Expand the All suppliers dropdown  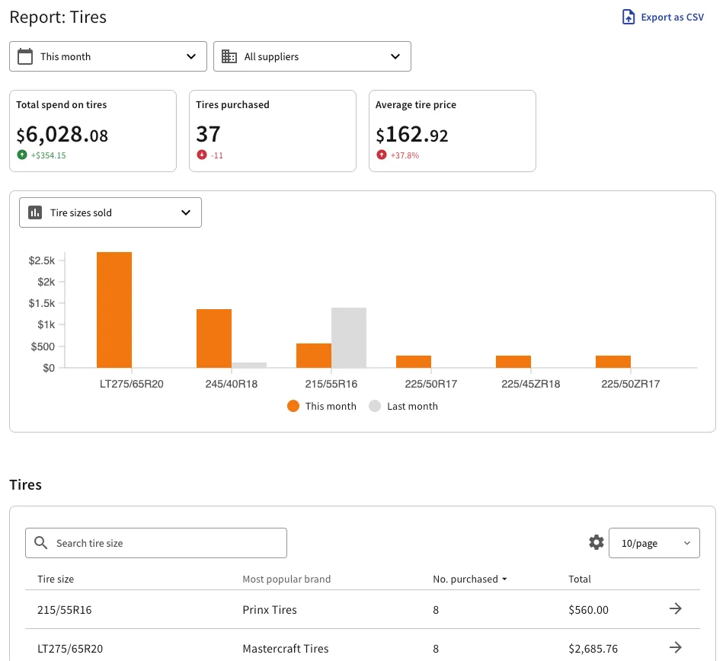click(x=312, y=56)
